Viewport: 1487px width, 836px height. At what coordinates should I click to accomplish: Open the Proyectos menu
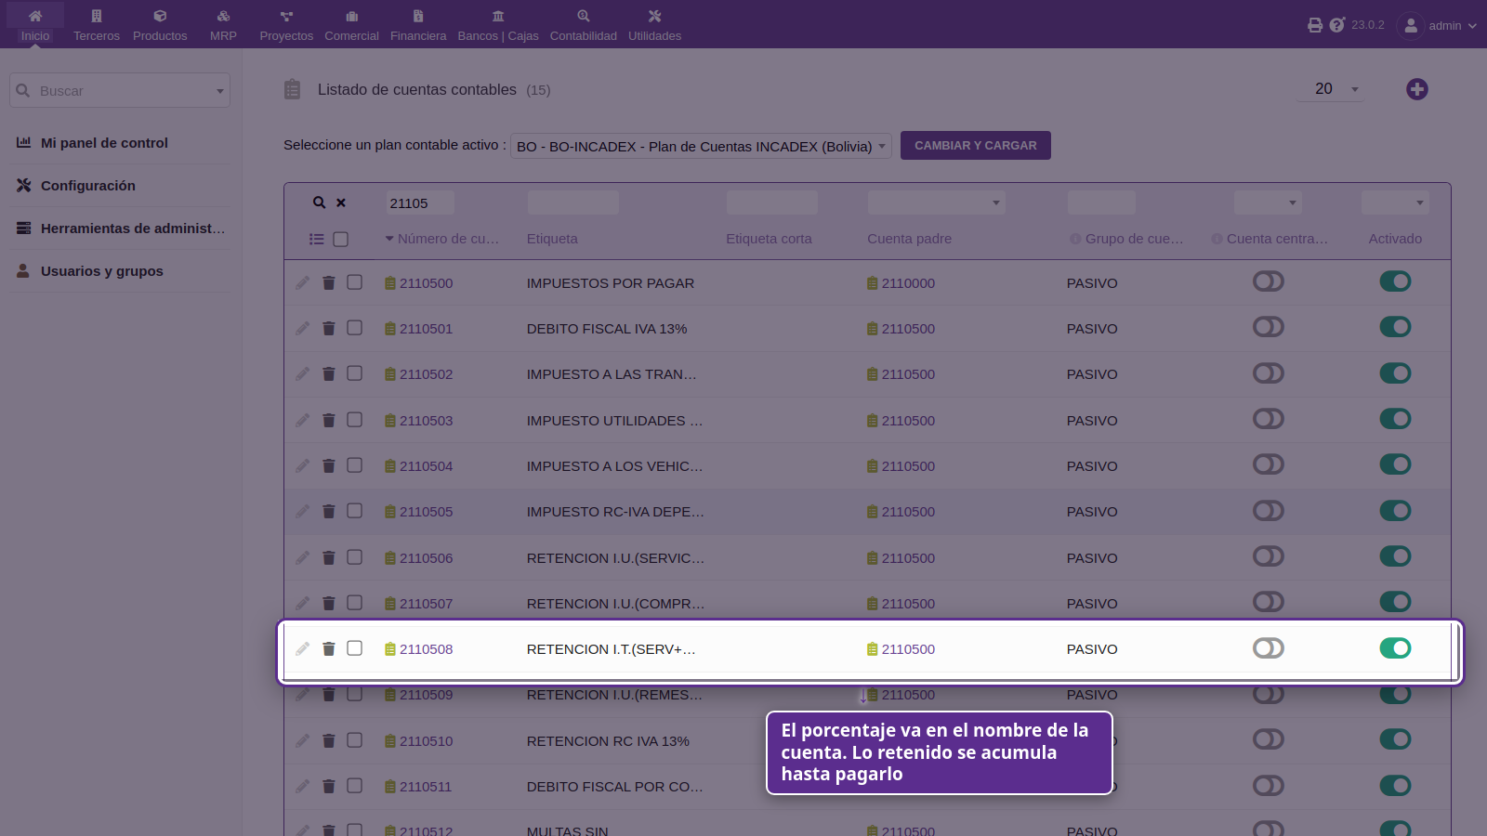pos(286,25)
